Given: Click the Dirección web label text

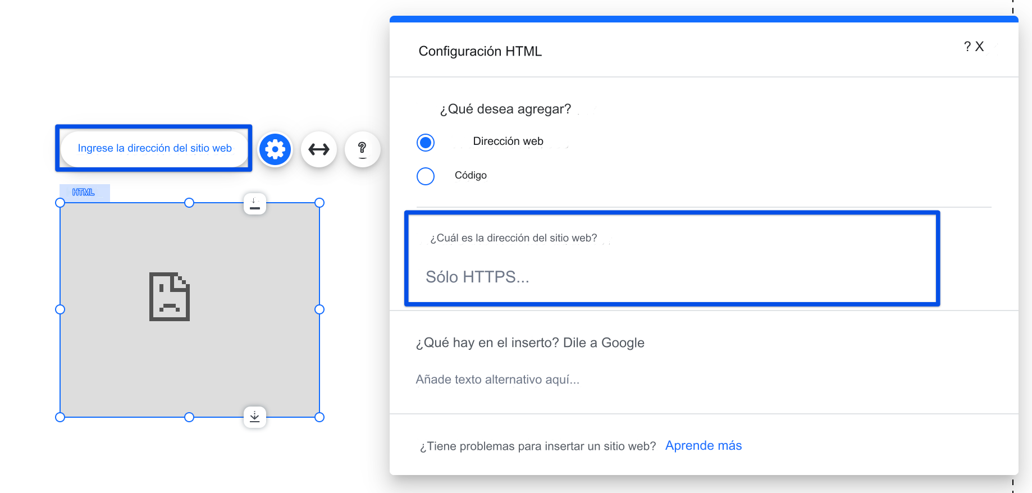Looking at the screenshot, I should pyautogui.click(x=508, y=141).
